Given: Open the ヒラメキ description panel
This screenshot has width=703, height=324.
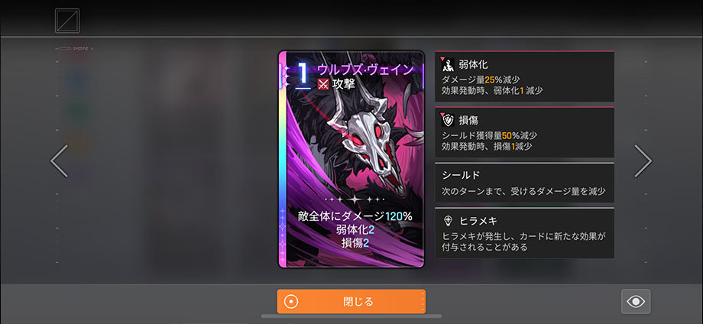Looking at the screenshot, I should coord(524,233).
